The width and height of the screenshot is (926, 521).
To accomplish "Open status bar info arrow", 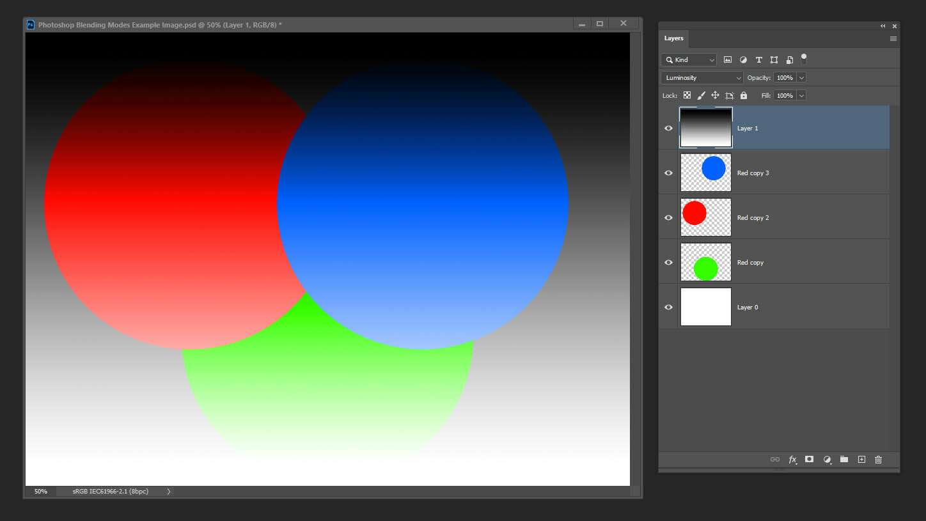I will coord(169,492).
